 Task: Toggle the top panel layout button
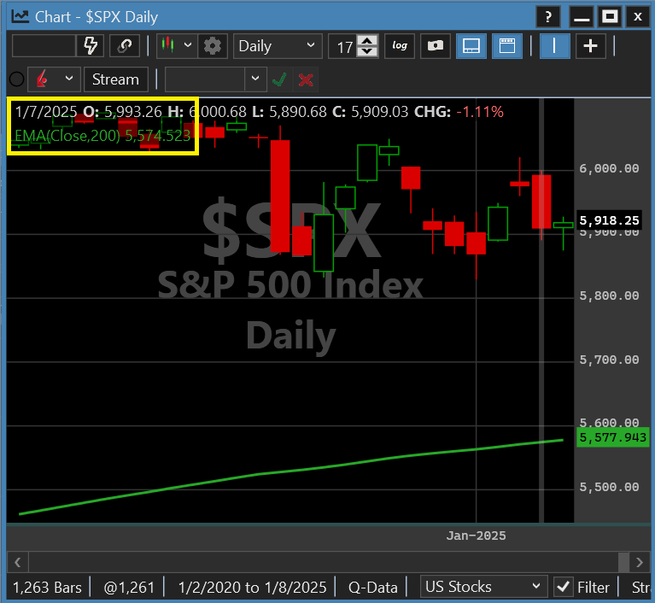(507, 45)
